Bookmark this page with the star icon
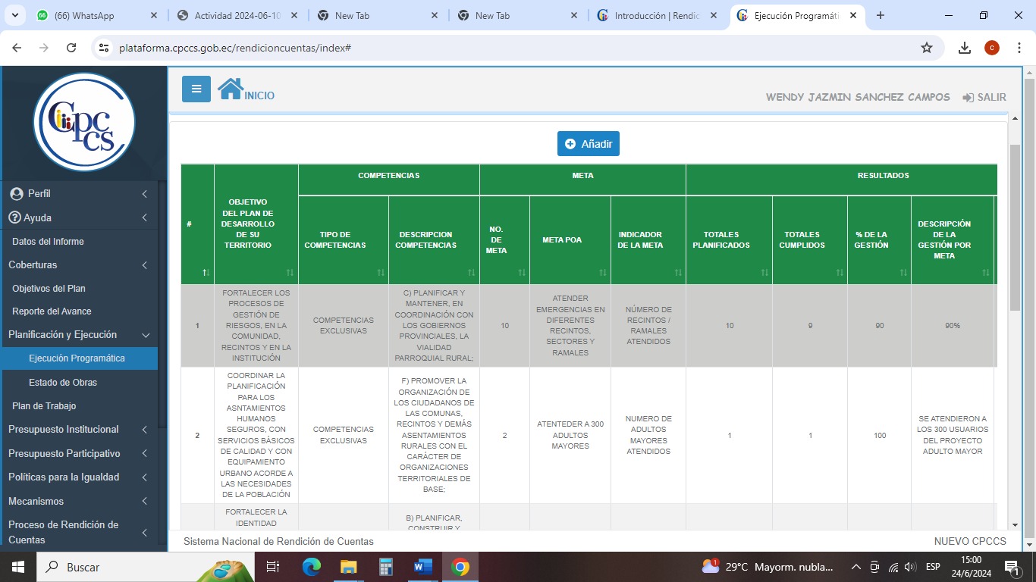Screen dimensions: 1036x582 click(926, 48)
